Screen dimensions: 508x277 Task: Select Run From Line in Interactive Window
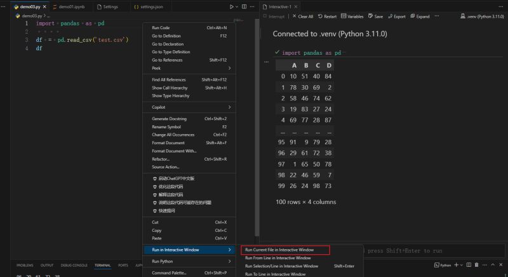(301, 258)
